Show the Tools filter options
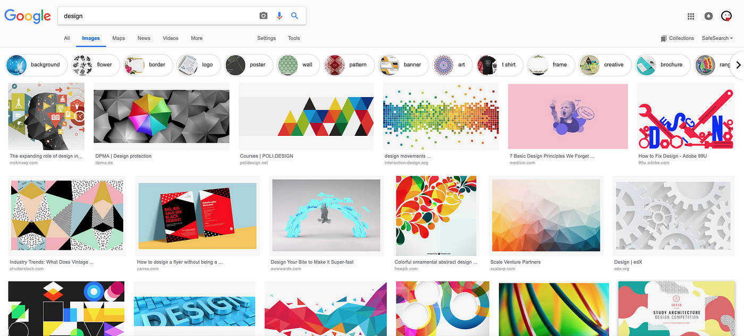 pos(294,38)
